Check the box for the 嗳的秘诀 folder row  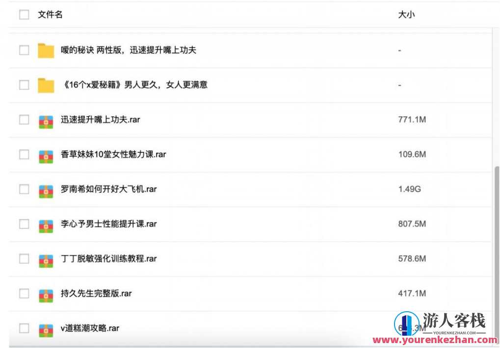pos(24,50)
